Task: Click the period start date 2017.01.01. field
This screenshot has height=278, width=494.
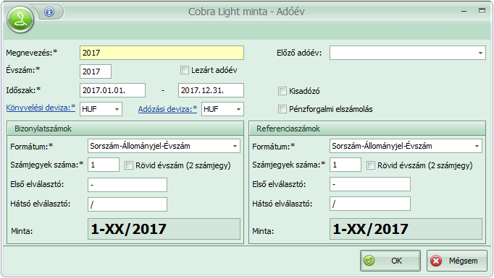Action: [x=112, y=90]
